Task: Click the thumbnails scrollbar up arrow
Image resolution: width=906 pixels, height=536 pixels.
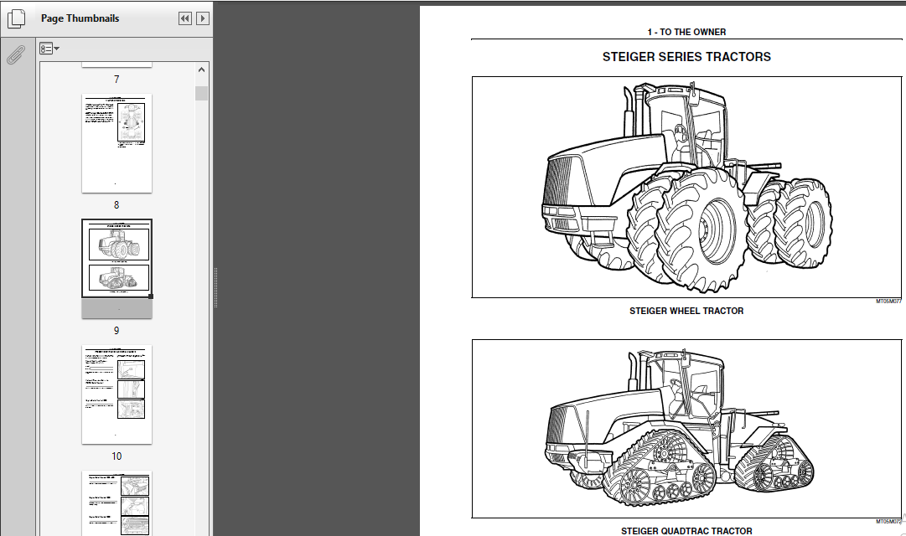Action: pos(201,70)
